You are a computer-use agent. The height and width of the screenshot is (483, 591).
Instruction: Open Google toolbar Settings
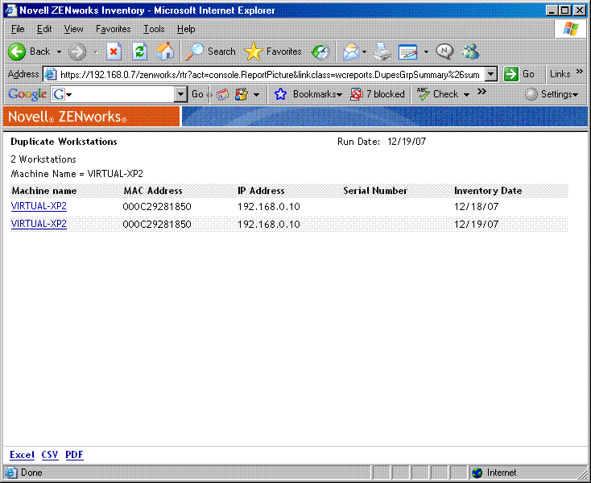552,94
